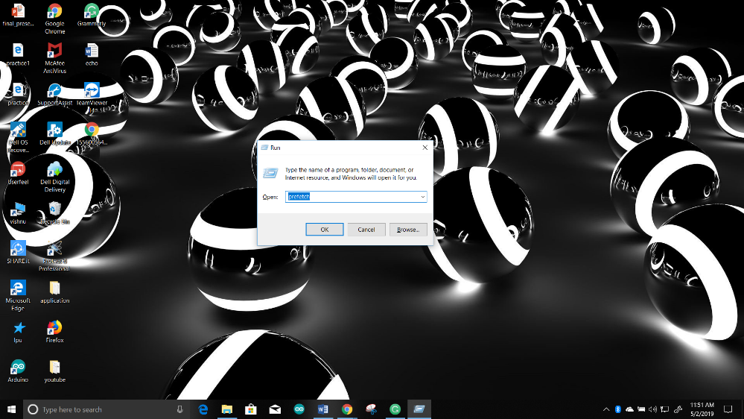Select Dell Digital Delivery desktop icon
Image resolution: width=744 pixels, height=419 pixels.
[x=54, y=177]
